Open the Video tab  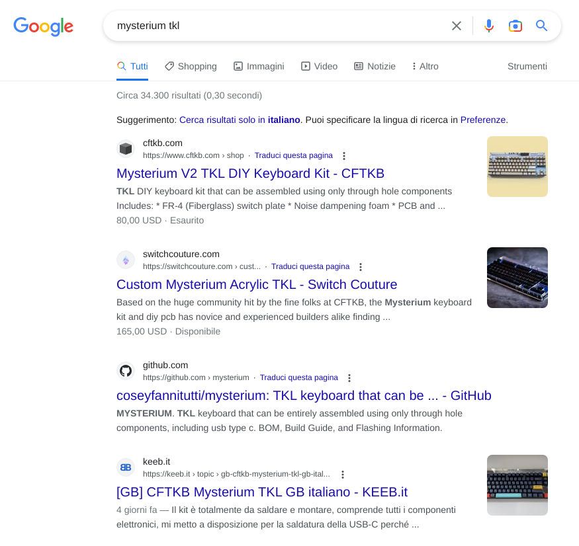click(319, 66)
